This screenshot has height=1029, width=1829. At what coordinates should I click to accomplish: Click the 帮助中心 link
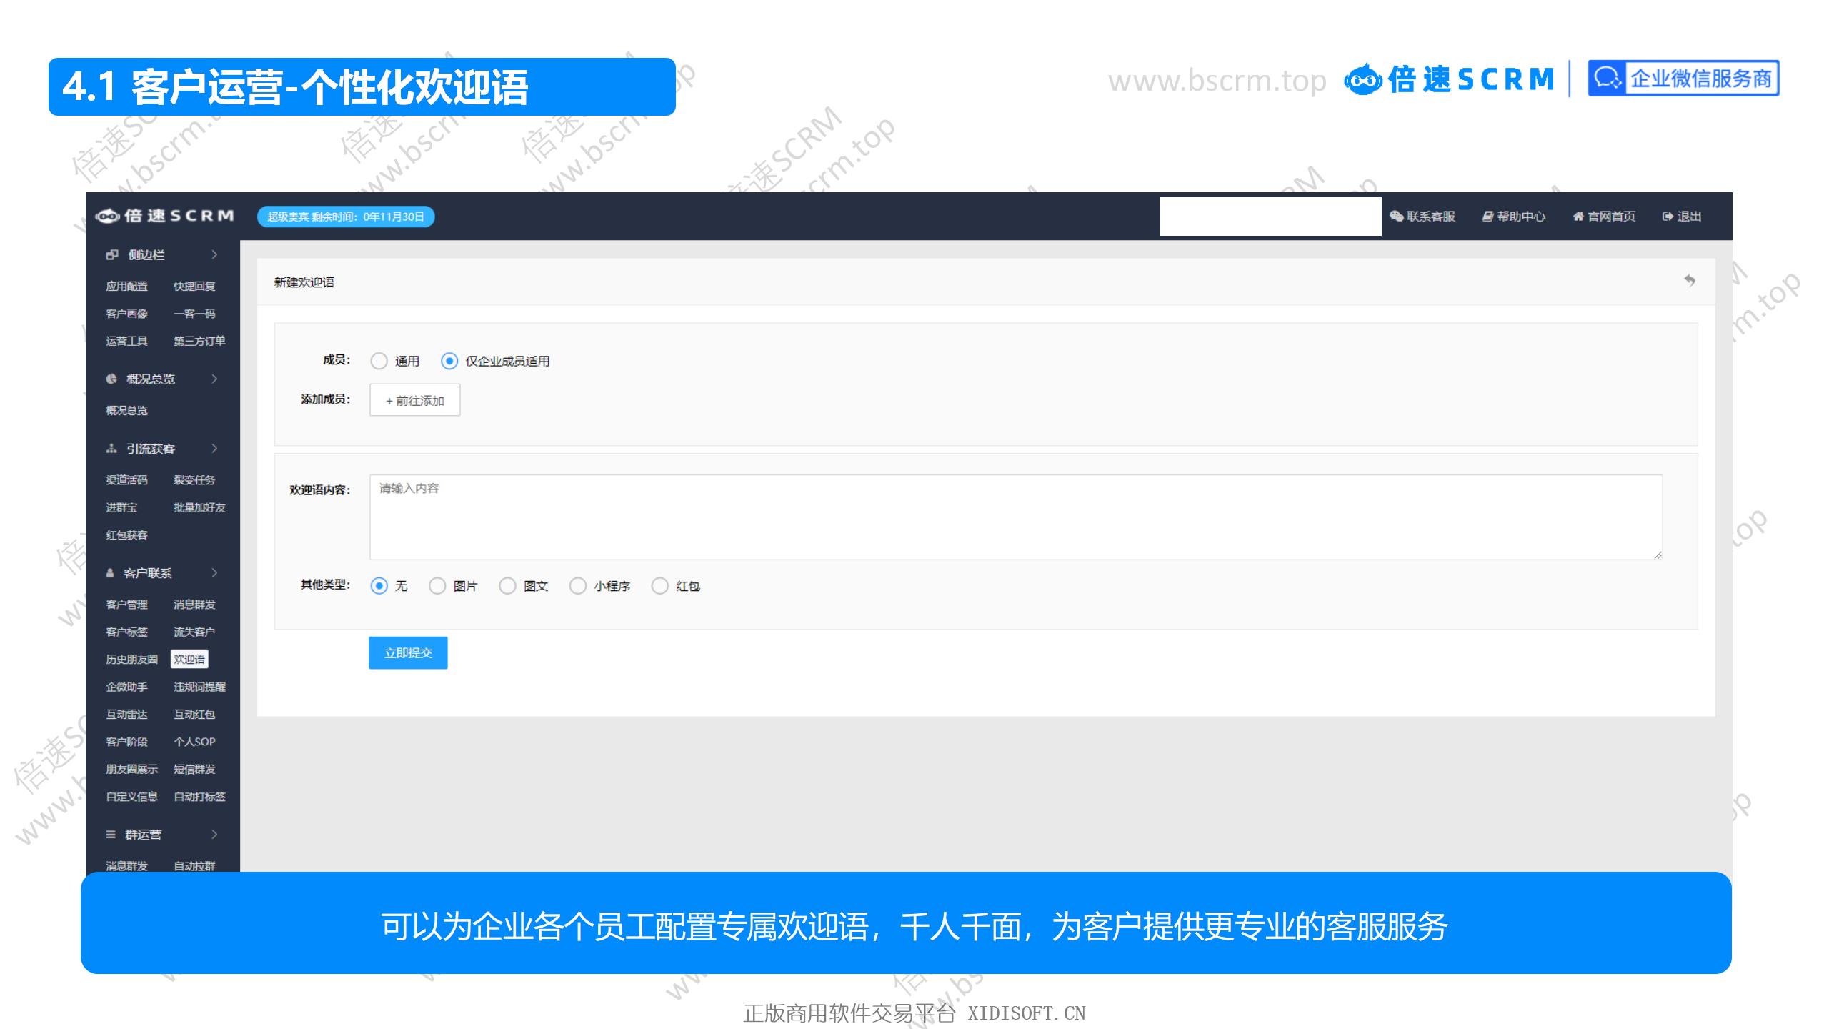tap(1514, 217)
